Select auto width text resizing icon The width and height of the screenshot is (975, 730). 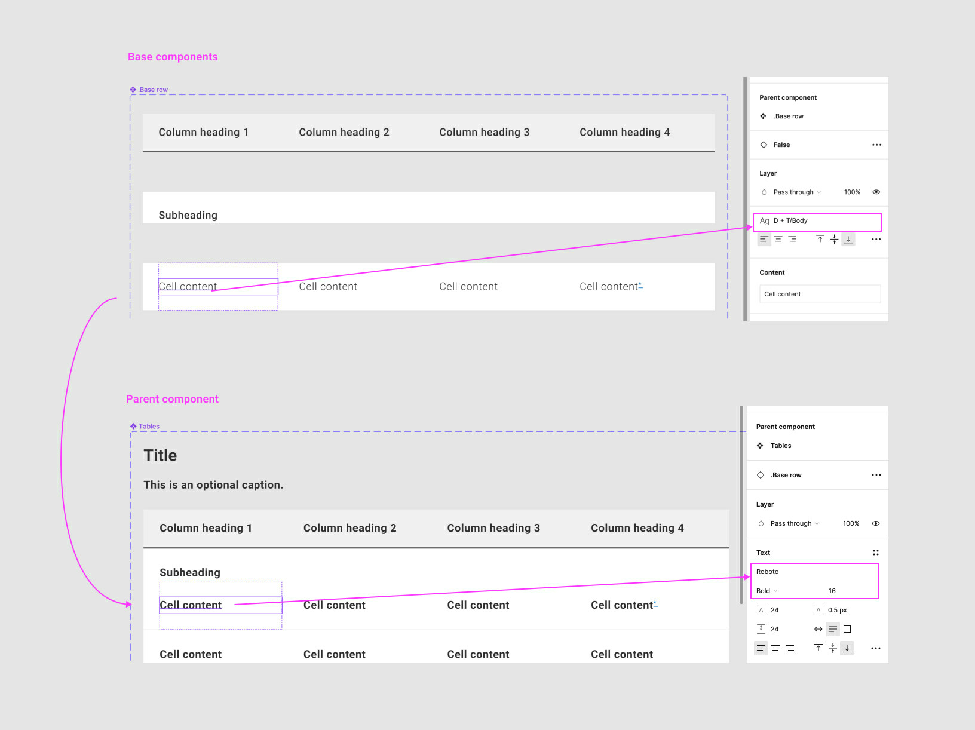tap(818, 629)
